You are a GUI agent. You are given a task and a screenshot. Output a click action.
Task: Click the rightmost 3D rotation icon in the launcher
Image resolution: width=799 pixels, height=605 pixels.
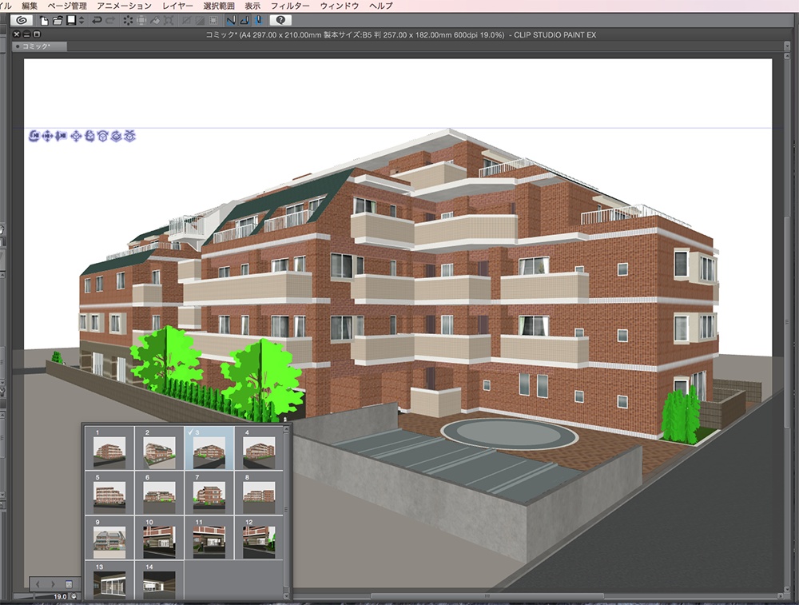click(x=131, y=137)
